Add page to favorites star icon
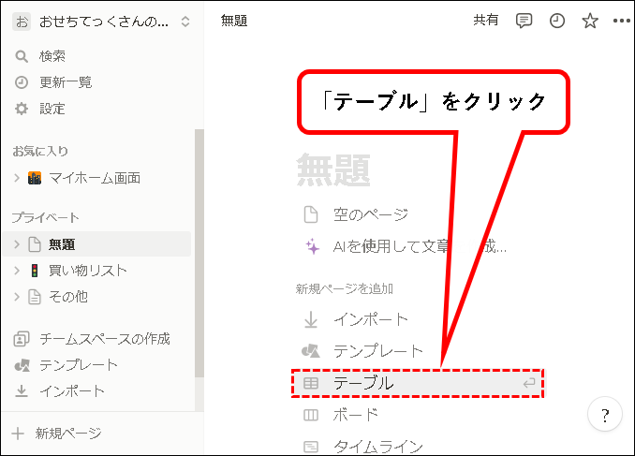Screen dimensions: 635x456 point(590,21)
